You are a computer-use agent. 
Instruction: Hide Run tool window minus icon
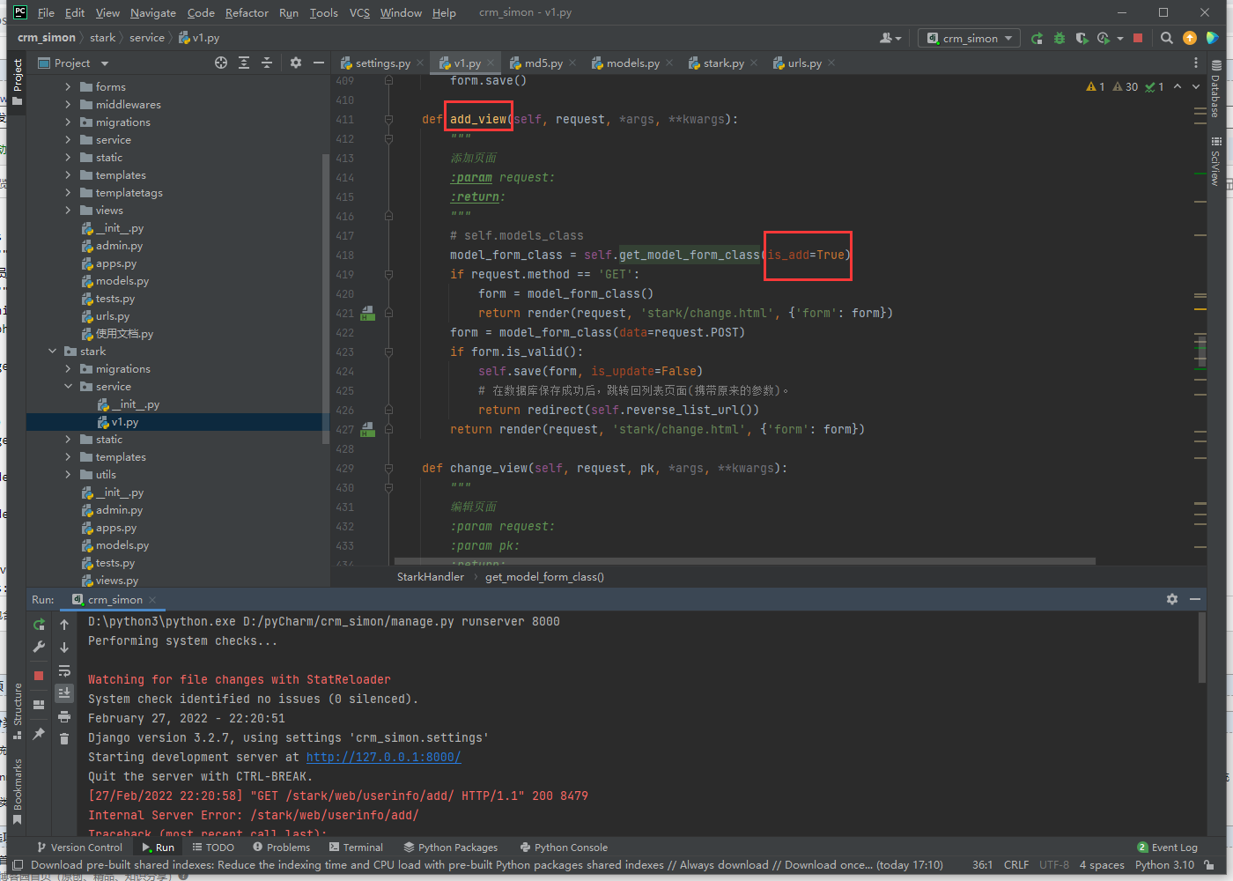(1195, 599)
